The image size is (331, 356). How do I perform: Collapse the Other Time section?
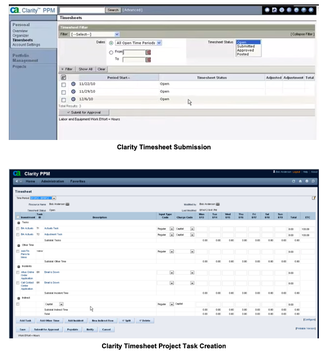(19, 245)
